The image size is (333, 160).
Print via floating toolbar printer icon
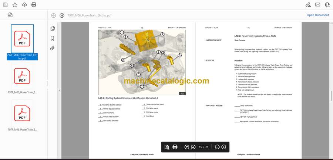tap(175, 147)
